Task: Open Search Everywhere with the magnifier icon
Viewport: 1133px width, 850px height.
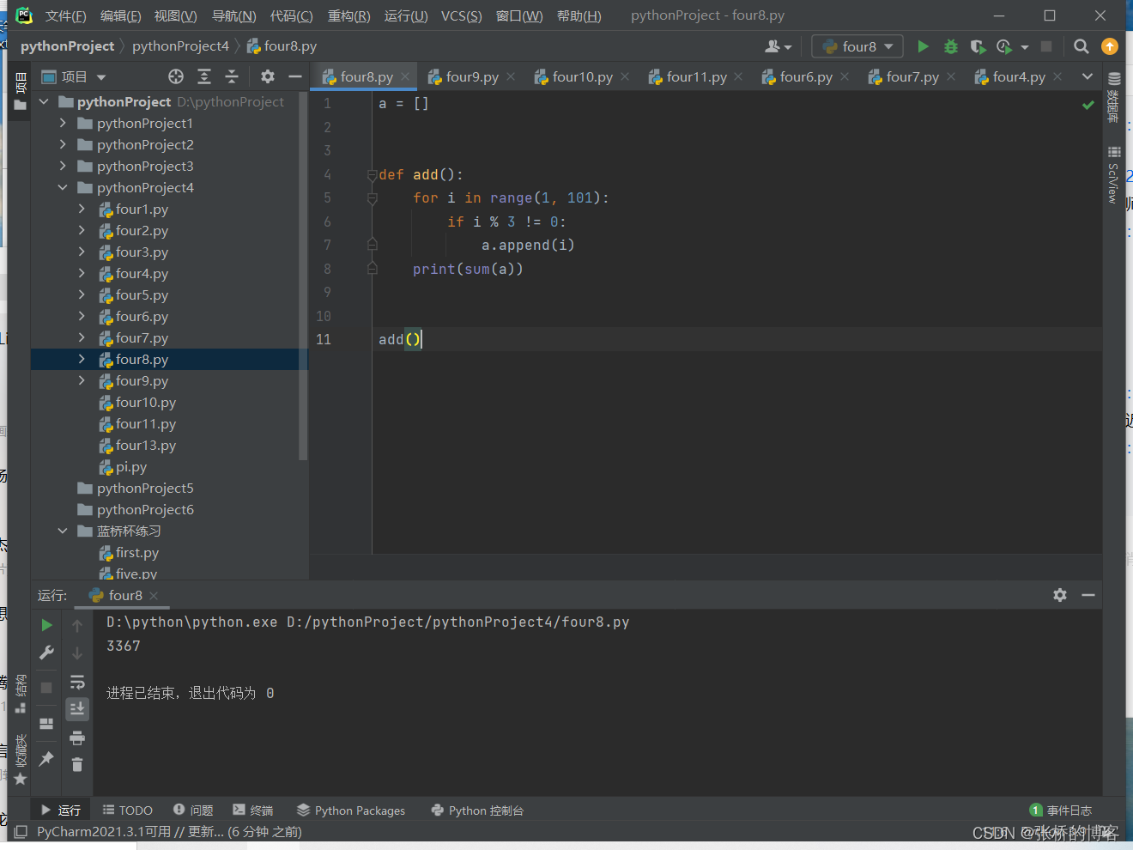Action: pyautogui.click(x=1081, y=46)
